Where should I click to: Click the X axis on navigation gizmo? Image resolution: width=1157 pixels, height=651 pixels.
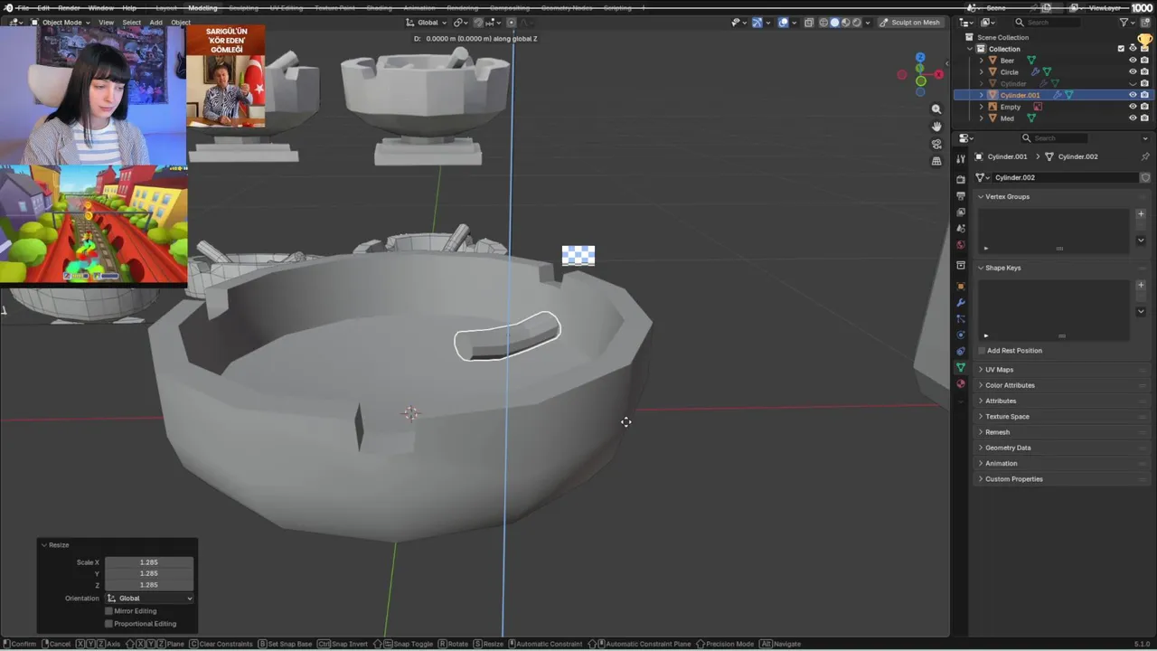(938, 74)
